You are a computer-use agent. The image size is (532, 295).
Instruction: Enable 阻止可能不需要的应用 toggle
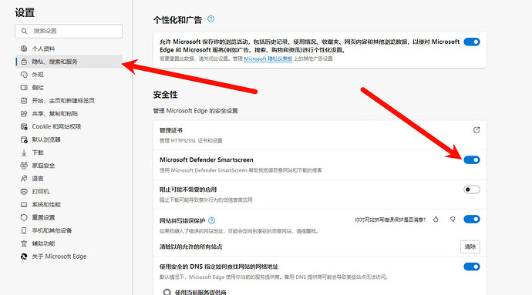pos(472,189)
